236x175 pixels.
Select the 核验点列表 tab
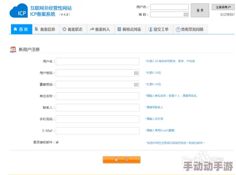click(x=130, y=29)
